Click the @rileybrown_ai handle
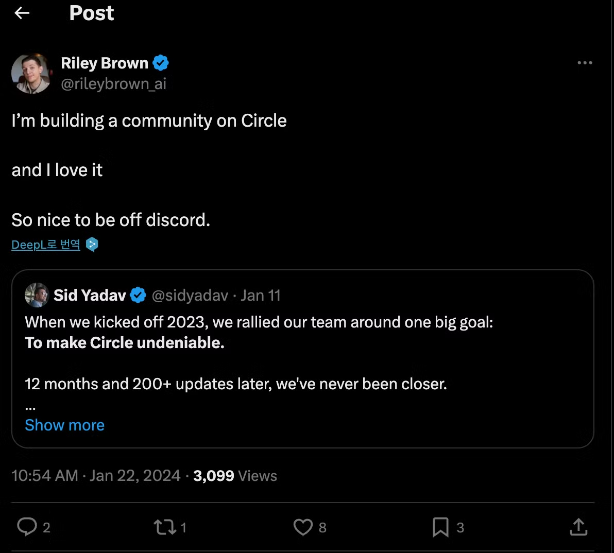The width and height of the screenshot is (614, 553). [x=113, y=84]
